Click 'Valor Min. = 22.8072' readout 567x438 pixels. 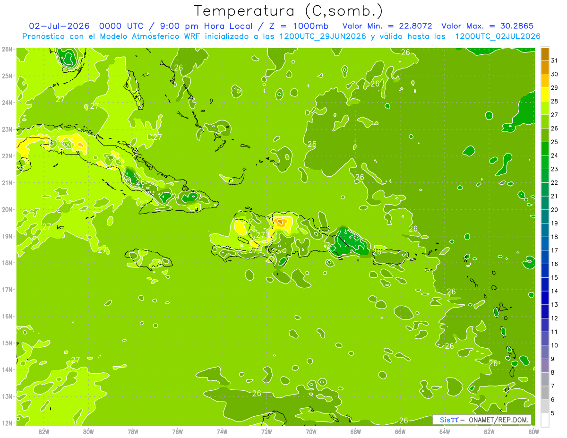pos(387,26)
